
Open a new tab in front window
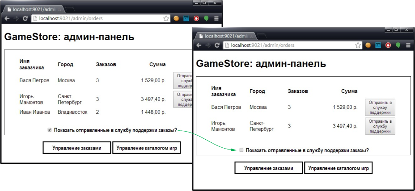pyautogui.click(x=262, y=36)
